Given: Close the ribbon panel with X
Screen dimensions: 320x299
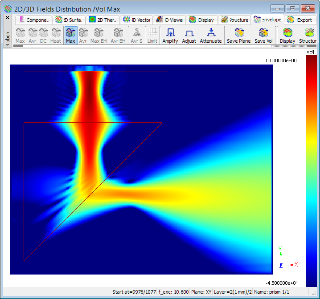Looking at the screenshot, I should point(7,17).
